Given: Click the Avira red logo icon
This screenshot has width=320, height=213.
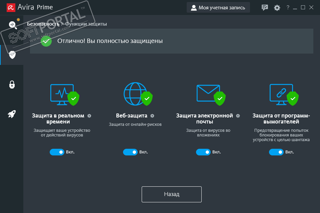Looking at the screenshot, I should (x=11, y=8).
